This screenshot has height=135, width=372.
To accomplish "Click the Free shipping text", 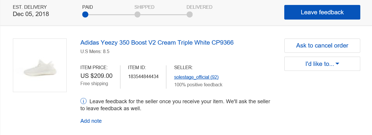I will [x=94, y=84].
